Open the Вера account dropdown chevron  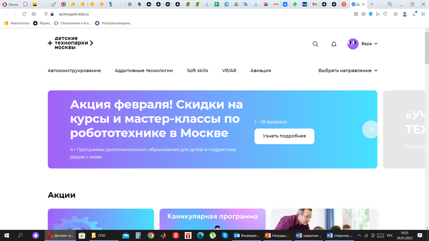point(376,44)
